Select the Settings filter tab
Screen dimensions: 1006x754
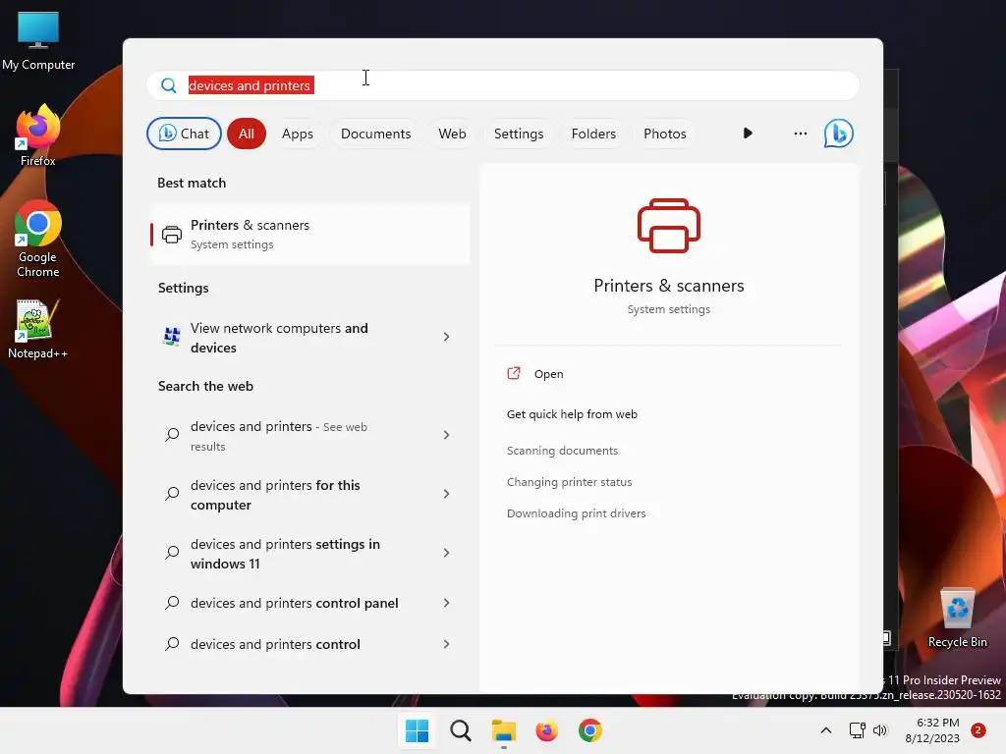point(519,134)
